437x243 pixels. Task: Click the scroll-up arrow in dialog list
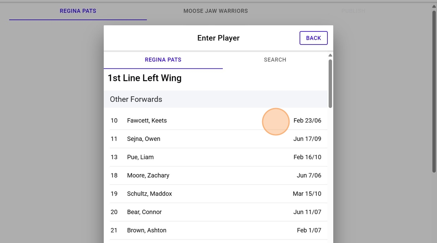[330, 55]
